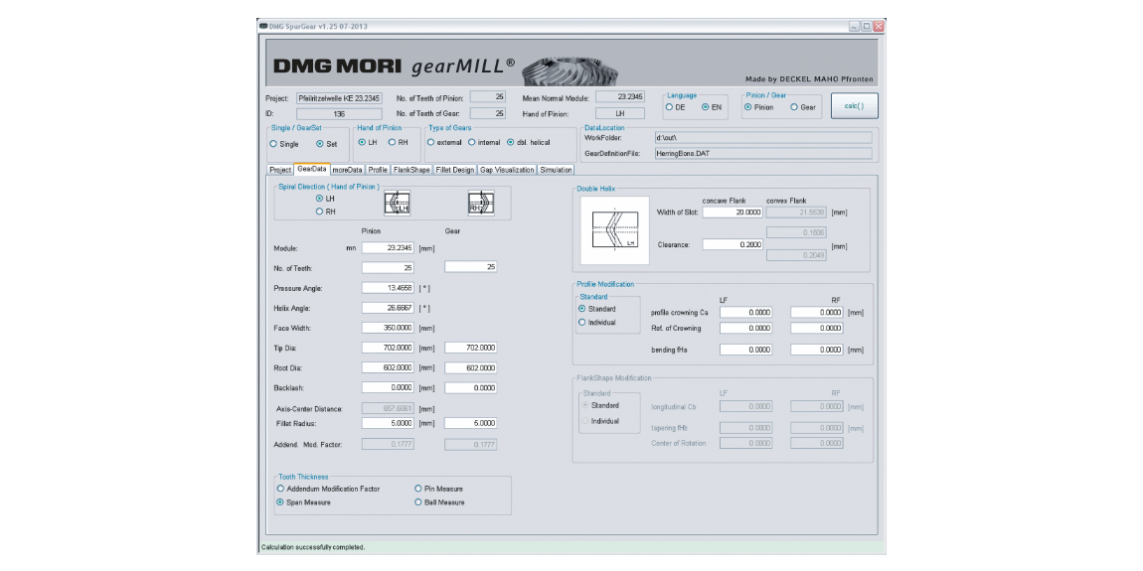Click the LF Ref. of Crowning field

click(745, 329)
